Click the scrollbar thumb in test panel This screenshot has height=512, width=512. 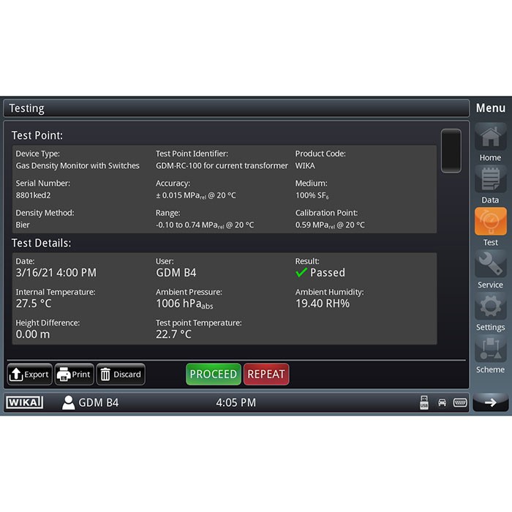click(x=451, y=151)
